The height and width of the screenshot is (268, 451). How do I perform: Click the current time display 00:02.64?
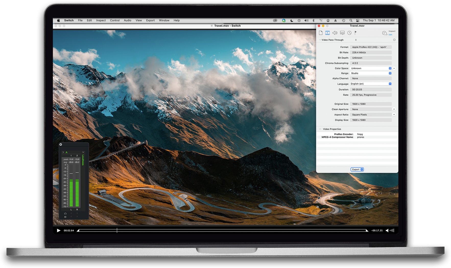click(69, 230)
